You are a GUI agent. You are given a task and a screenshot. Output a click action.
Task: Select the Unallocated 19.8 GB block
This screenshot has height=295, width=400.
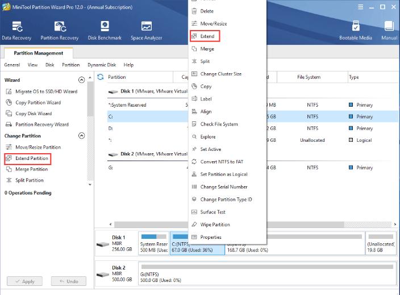click(381, 243)
